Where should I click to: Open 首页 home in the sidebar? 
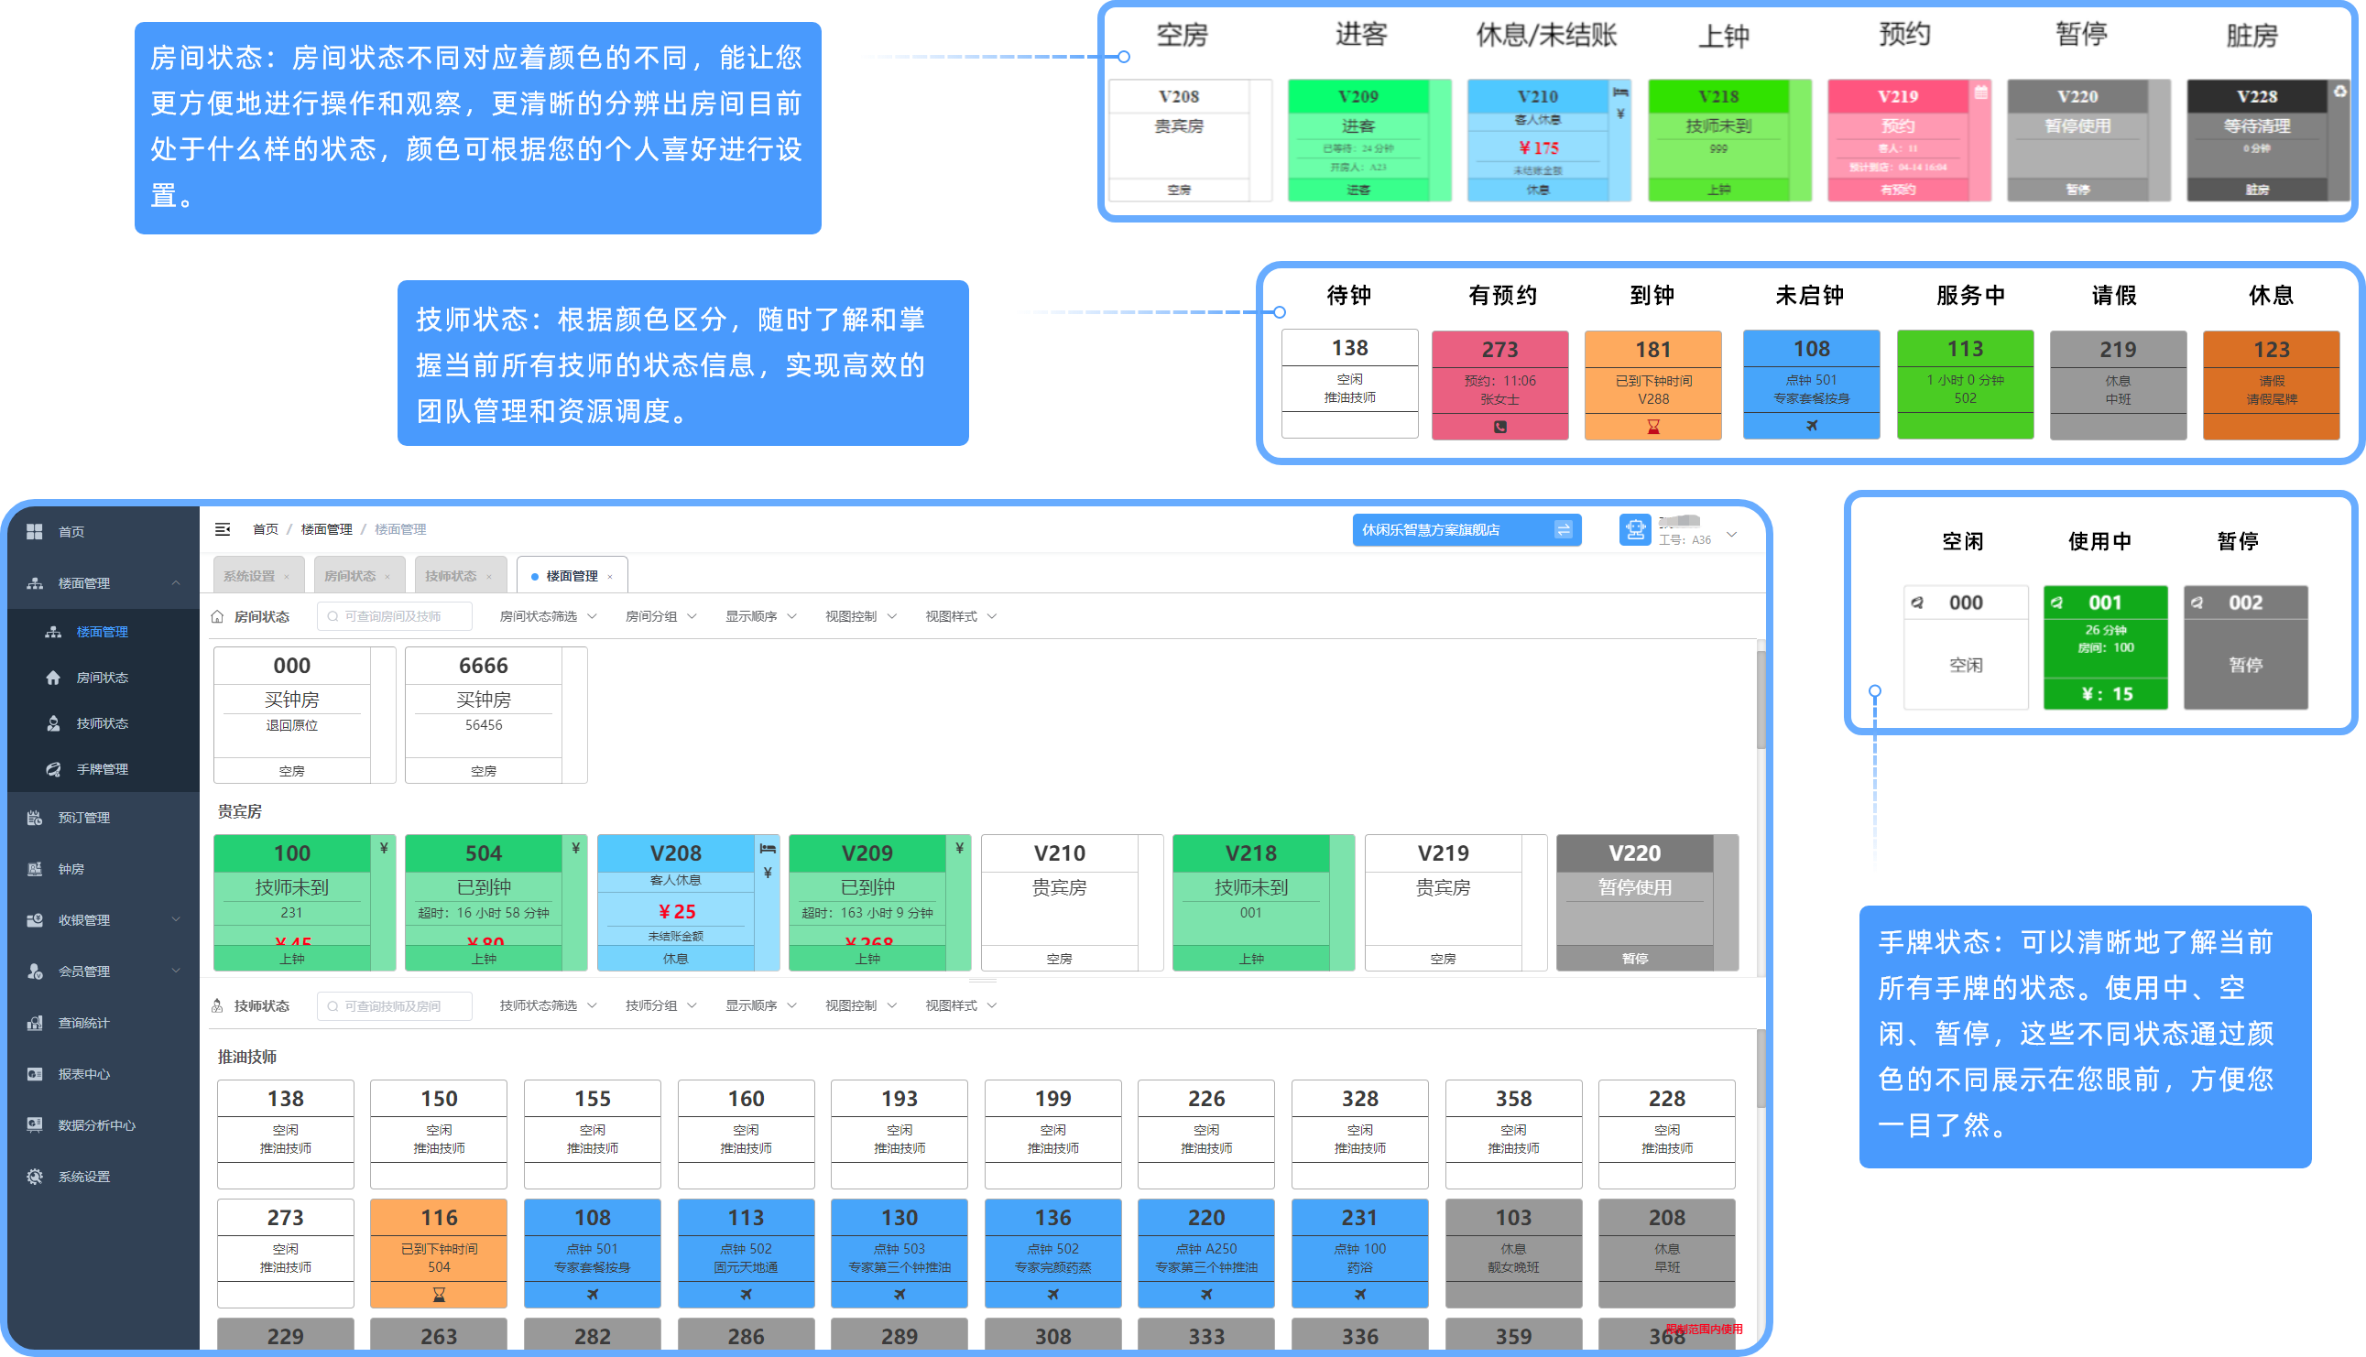pyautogui.click(x=71, y=531)
